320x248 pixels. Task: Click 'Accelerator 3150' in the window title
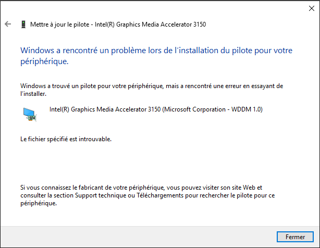click(183, 24)
